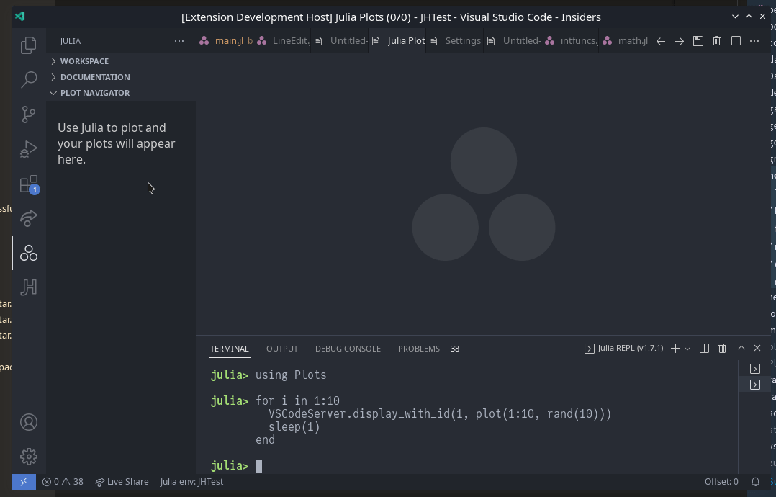The height and width of the screenshot is (497, 776).
Task: Switch to main.jl tab
Action: click(x=226, y=41)
